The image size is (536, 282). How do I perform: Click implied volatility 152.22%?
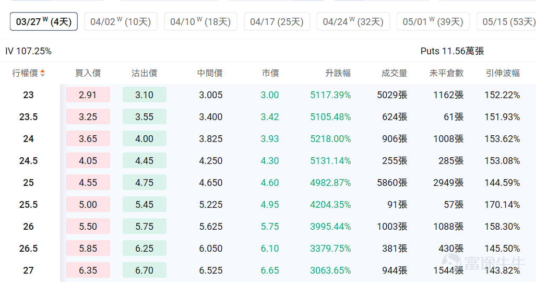click(x=502, y=95)
